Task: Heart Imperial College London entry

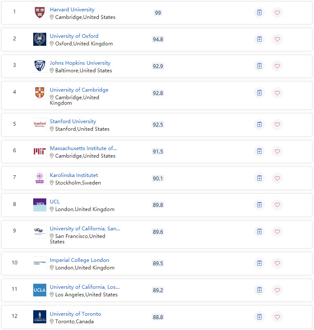Action: tap(277, 263)
